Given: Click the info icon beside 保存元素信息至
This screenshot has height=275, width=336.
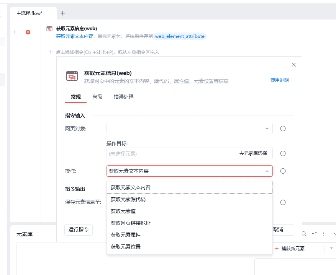Looking at the screenshot, I should (283, 202).
